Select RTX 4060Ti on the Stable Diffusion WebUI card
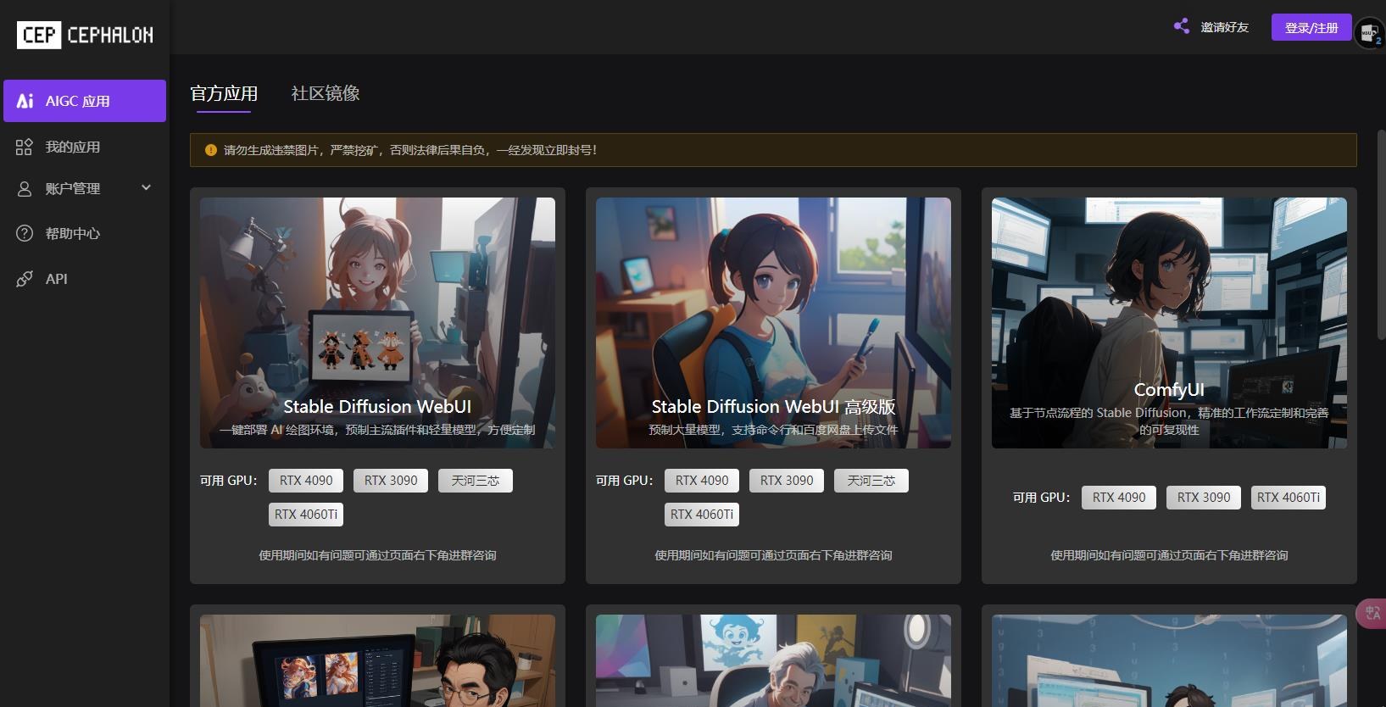 coord(306,515)
